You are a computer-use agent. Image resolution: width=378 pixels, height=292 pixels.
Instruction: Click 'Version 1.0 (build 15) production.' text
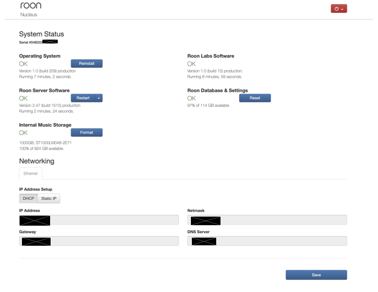215,71
